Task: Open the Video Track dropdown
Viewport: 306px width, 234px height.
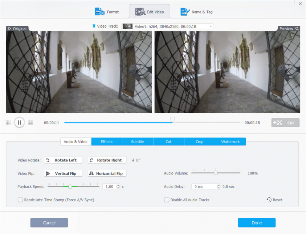Action: coord(211,26)
